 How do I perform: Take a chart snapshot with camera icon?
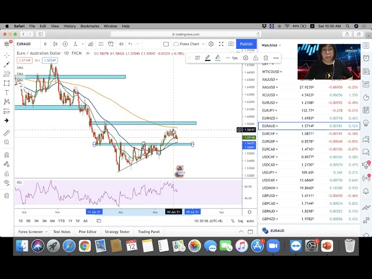[231, 44]
